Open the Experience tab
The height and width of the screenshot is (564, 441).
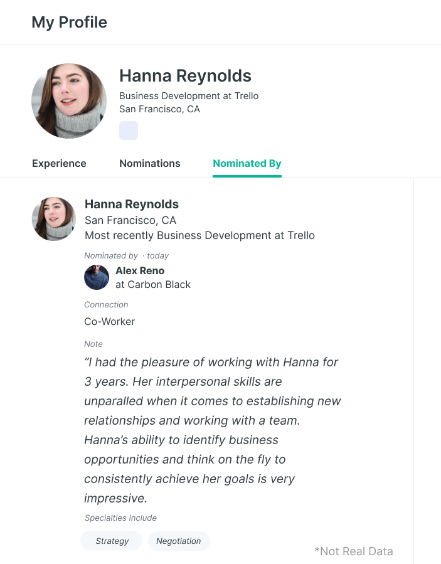click(59, 164)
